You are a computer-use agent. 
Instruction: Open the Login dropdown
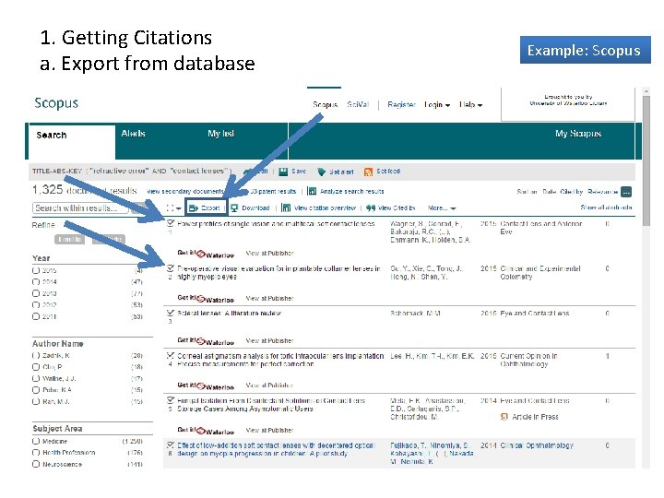(x=437, y=104)
